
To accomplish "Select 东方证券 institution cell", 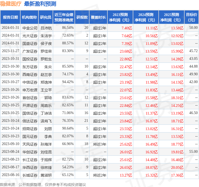I will 30,67.
